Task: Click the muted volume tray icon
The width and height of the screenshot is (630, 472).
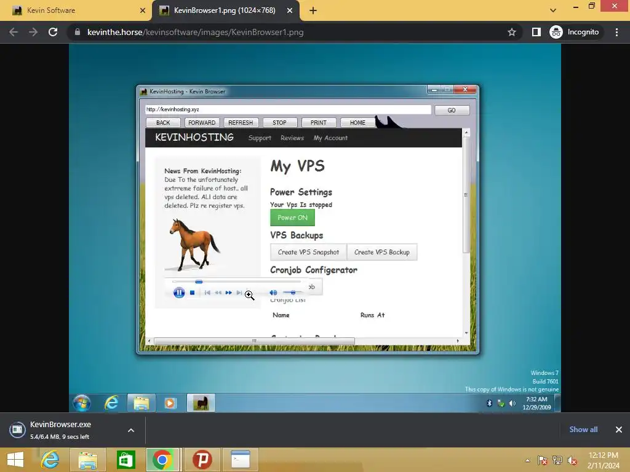Action: click(572, 460)
